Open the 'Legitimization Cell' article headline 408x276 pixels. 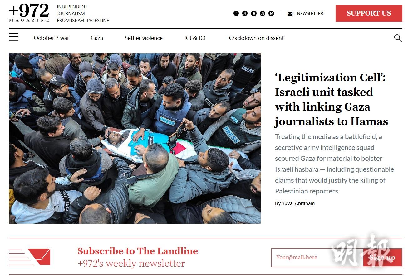[331, 99]
